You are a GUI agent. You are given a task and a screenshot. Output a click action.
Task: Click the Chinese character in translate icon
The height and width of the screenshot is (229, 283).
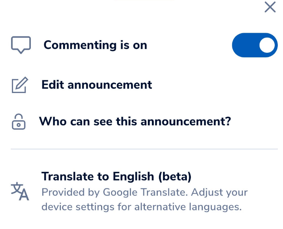[x=17, y=188]
